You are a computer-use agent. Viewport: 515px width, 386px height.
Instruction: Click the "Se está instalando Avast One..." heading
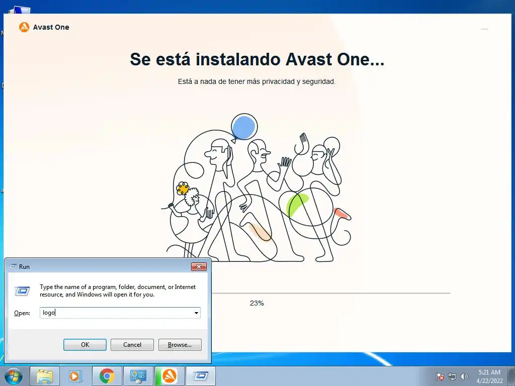[x=257, y=59]
